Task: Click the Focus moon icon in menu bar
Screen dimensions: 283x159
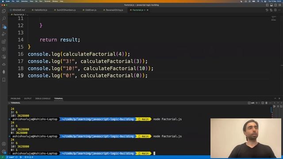Action: coord(241,1)
